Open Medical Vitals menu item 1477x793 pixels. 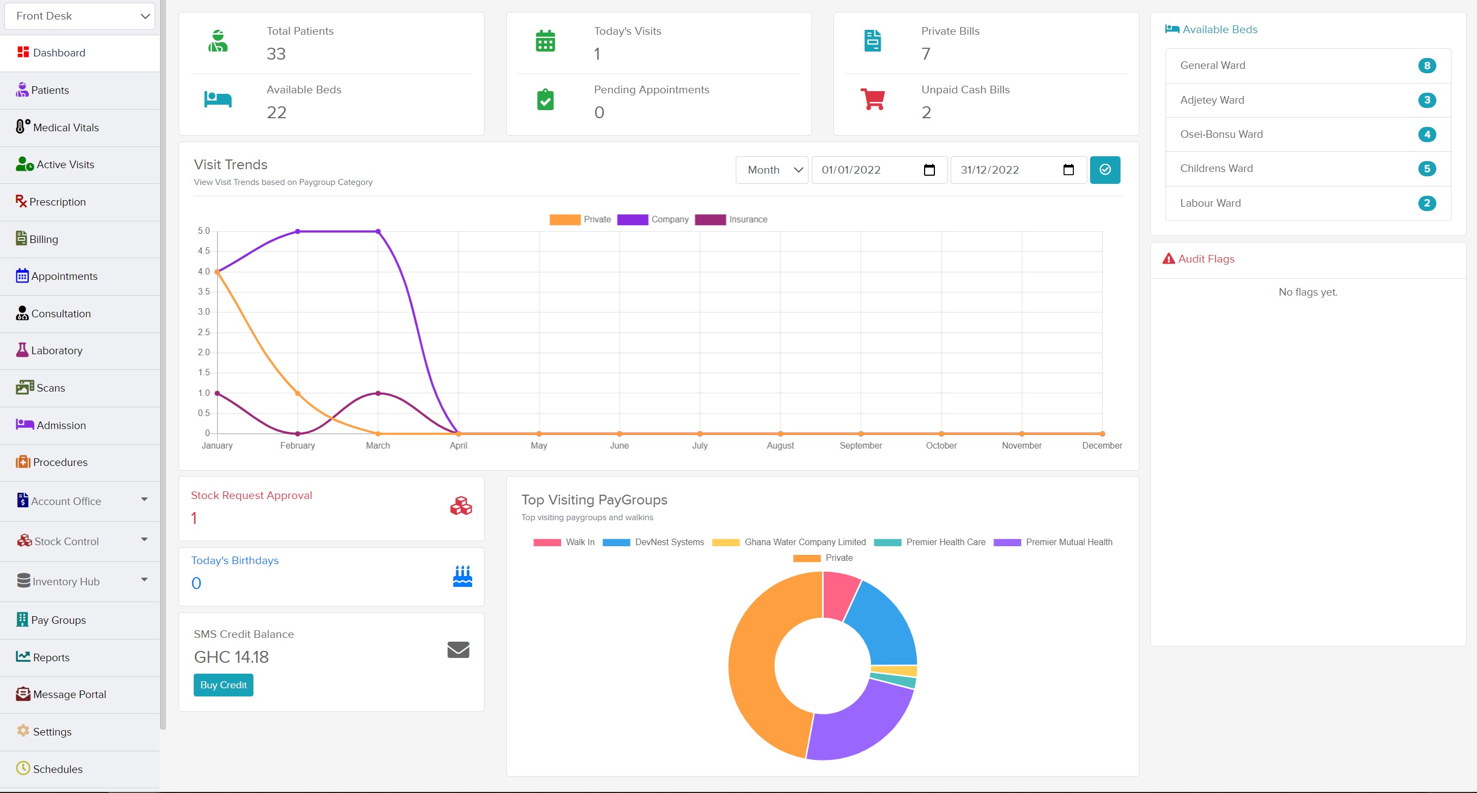coord(80,127)
